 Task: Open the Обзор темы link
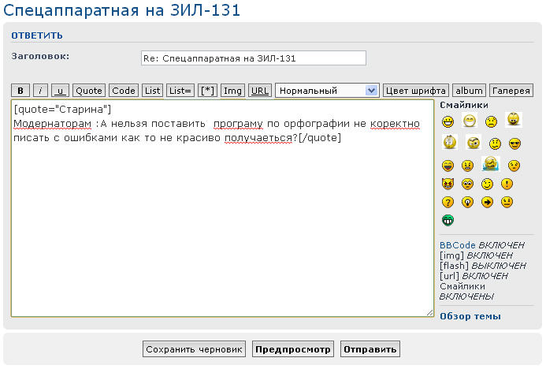(x=470, y=316)
